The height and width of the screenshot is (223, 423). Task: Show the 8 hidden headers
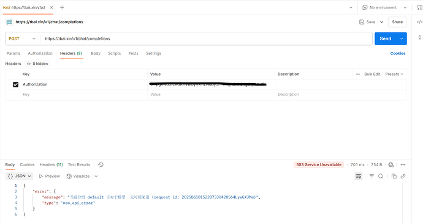(37, 64)
